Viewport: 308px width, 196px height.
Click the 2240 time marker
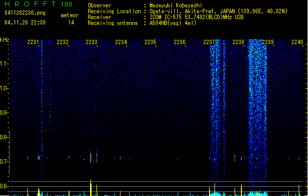pyautogui.click(x=297, y=42)
